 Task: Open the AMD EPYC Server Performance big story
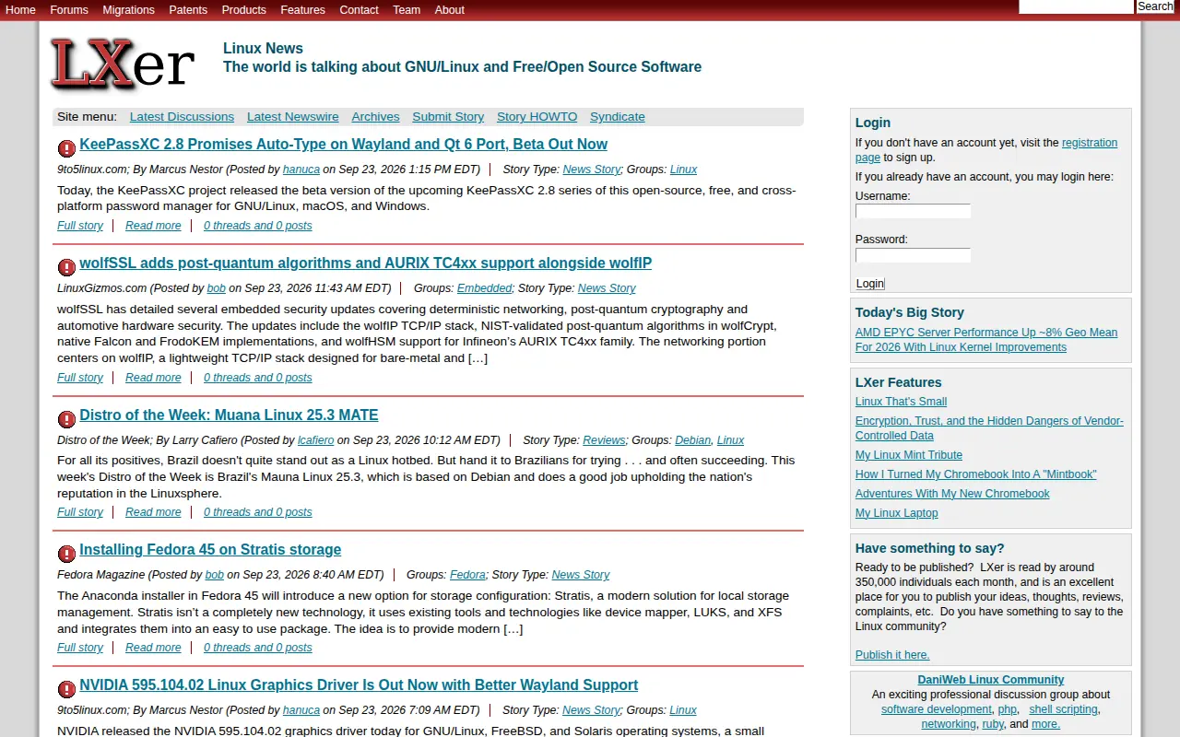pyautogui.click(x=986, y=340)
